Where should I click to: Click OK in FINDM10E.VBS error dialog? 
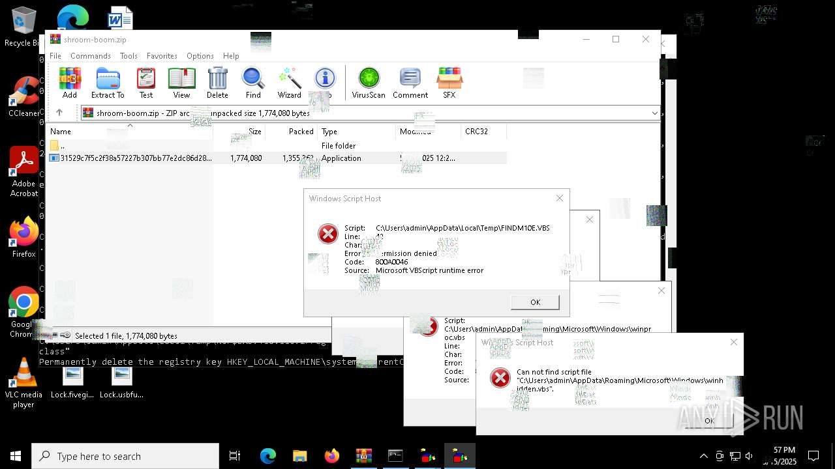point(535,302)
